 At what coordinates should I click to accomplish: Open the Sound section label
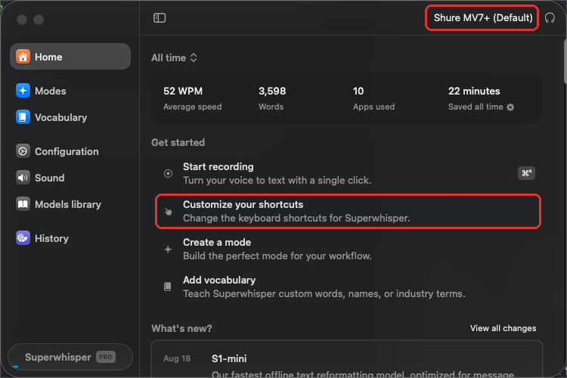50,178
